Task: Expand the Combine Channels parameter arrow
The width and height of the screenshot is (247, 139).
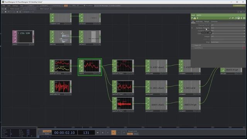Action: [192, 28]
